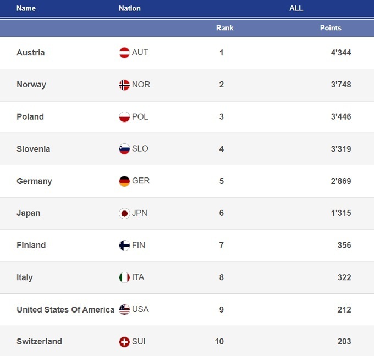Click the Japan flag icon

(124, 213)
